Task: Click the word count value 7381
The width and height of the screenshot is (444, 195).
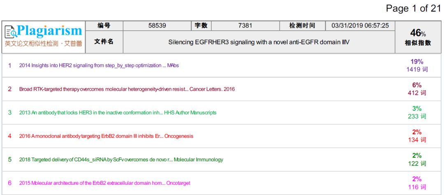Action: (x=245, y=25)
